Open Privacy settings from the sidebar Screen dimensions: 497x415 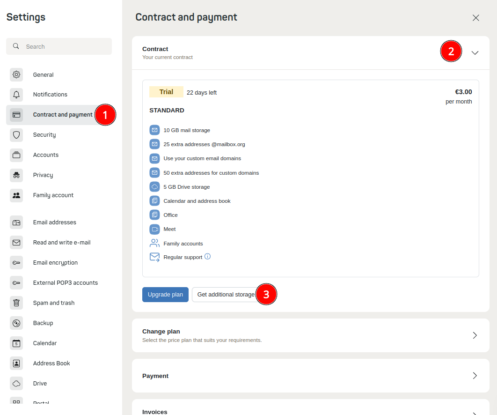pos(16,175)
